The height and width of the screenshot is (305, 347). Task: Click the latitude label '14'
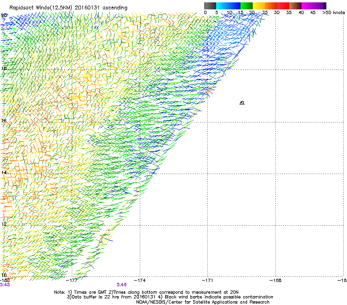4,172
